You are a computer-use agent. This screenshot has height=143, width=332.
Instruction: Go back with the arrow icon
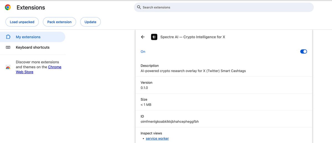tap(143, 37)
